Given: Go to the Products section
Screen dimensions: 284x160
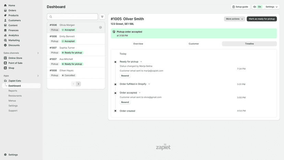Looking at the screenshot, I should tap(13, 15).
